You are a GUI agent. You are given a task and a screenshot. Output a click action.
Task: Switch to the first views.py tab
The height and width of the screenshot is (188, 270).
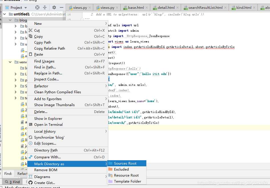[80, 8]
